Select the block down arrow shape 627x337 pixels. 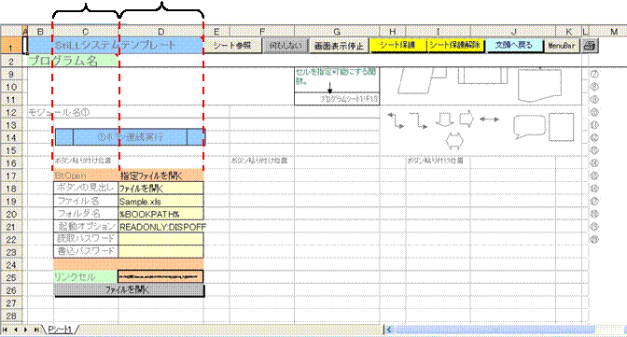tap(444, 119)
